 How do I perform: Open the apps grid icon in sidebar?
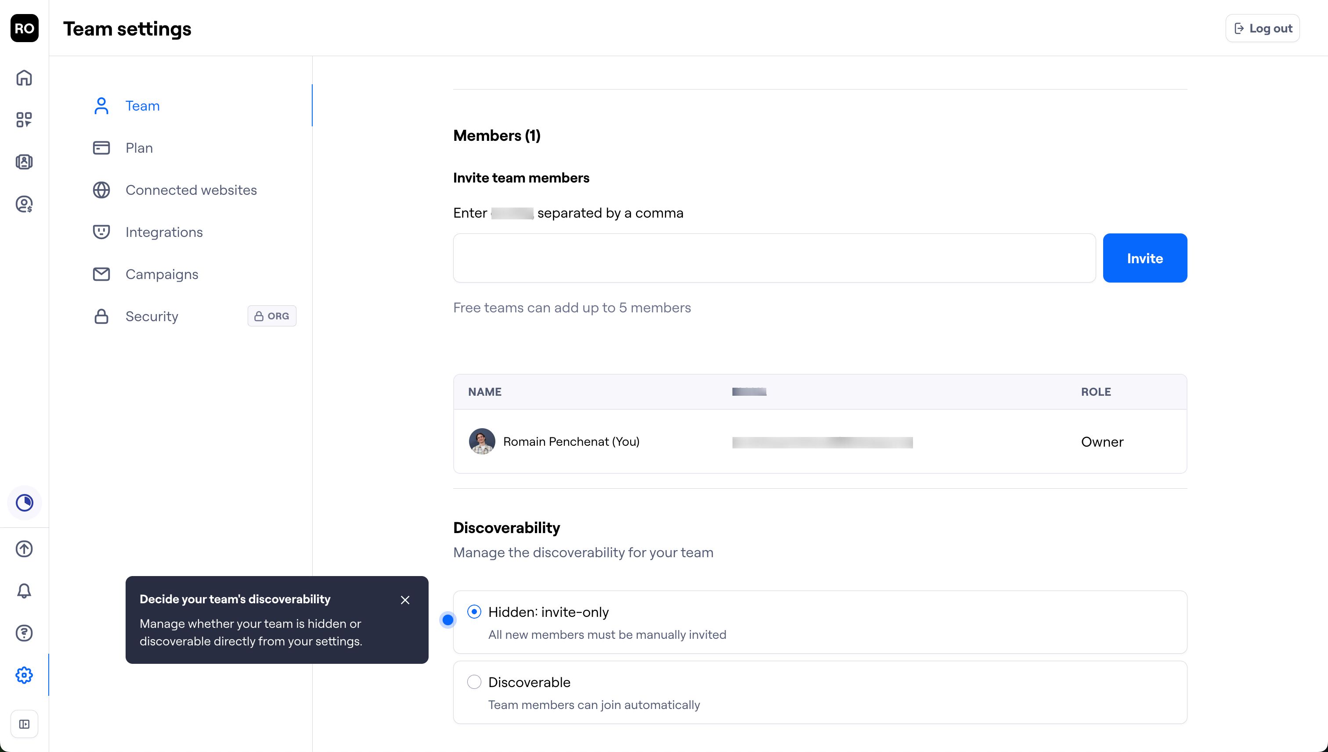(x=24, y=120)
